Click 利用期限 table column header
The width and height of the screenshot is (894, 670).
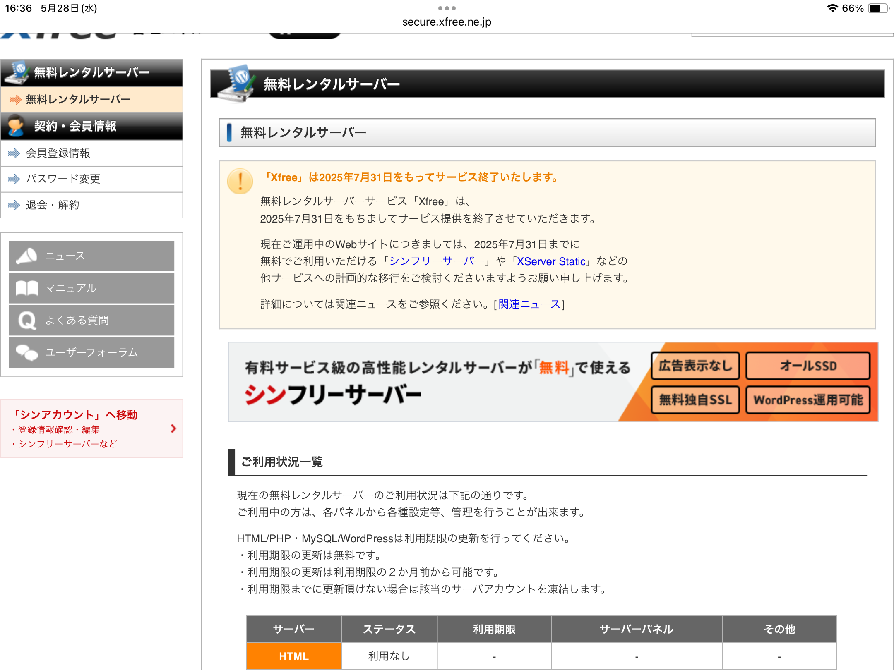click(494, 629)
